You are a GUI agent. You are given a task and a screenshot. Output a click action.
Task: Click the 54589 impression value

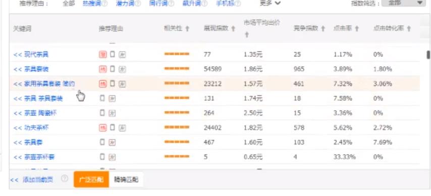pos(212,69)
